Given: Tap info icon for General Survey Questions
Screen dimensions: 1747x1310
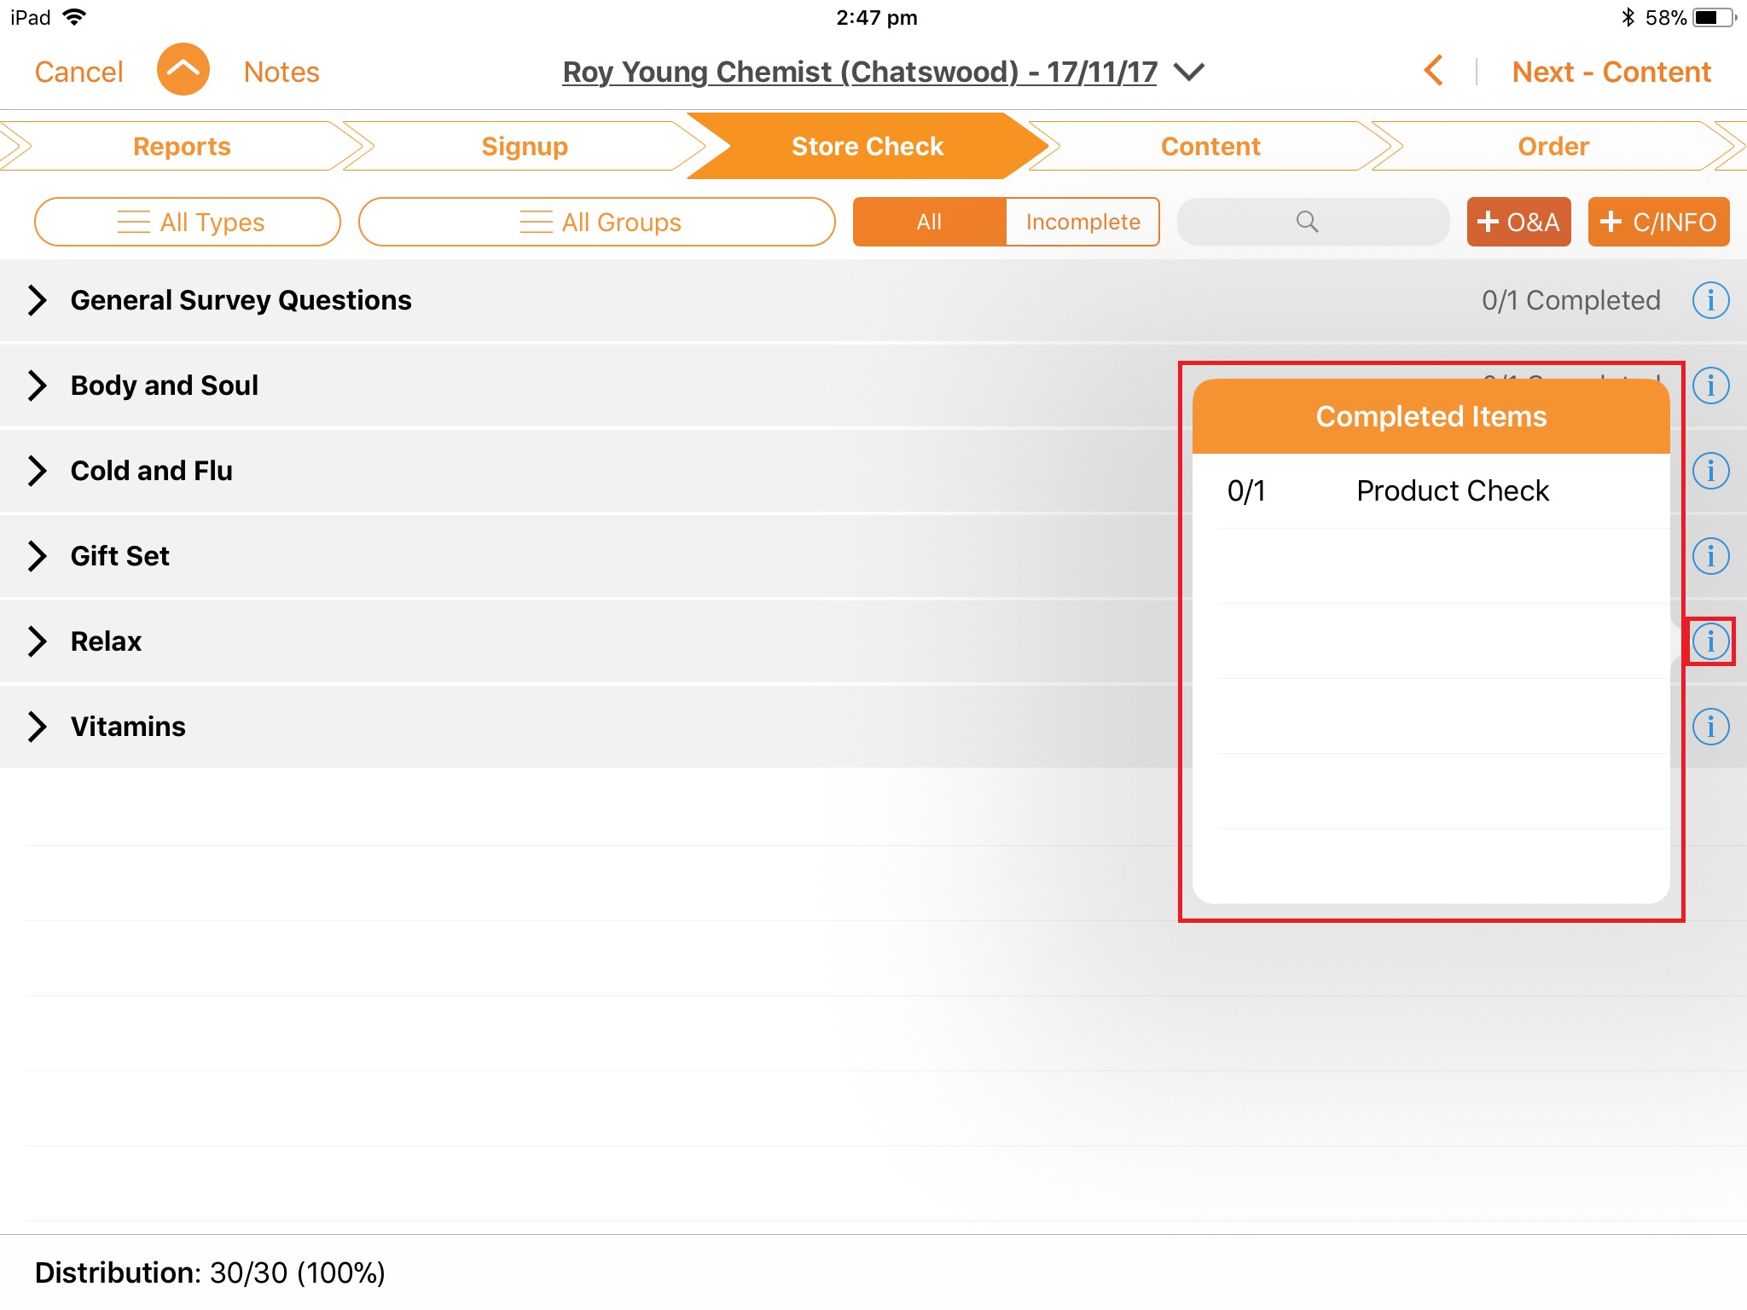Looking at the screenshot, I should [1709, 300].
